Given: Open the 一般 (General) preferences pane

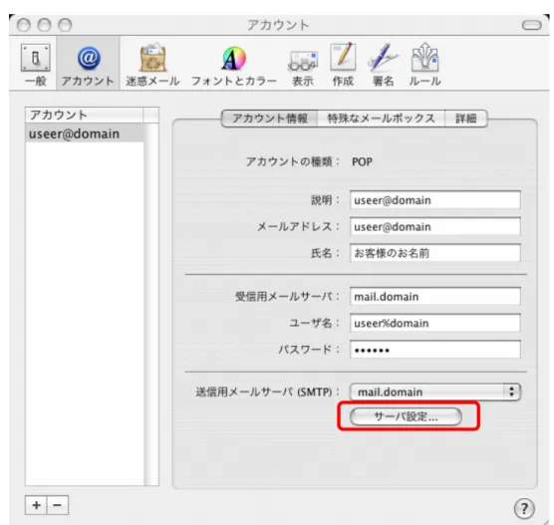Looking at the screenshot, I should [35, 65].
